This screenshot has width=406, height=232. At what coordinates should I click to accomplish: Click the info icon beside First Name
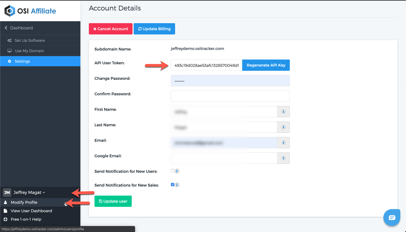point(283,112)
